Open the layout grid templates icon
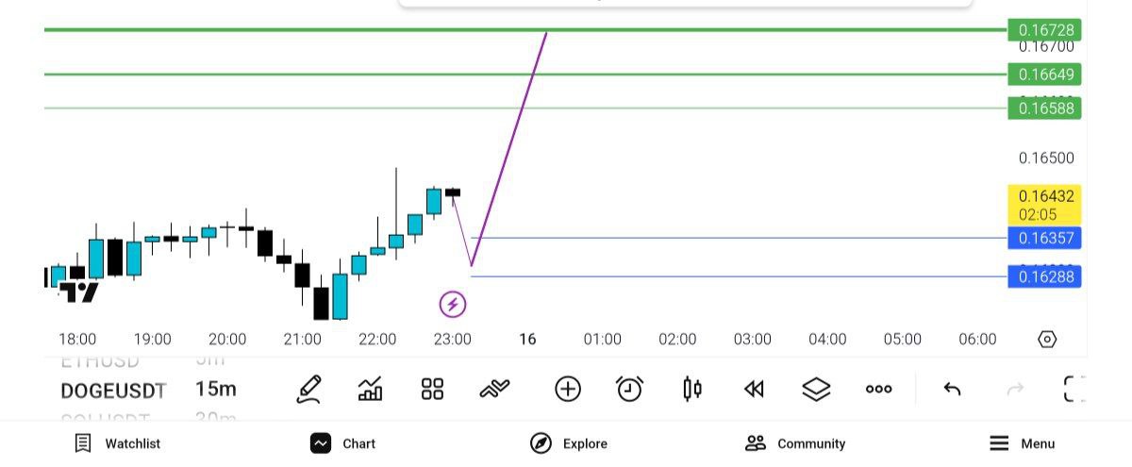Screen dimensions: 1132x467 432,389
